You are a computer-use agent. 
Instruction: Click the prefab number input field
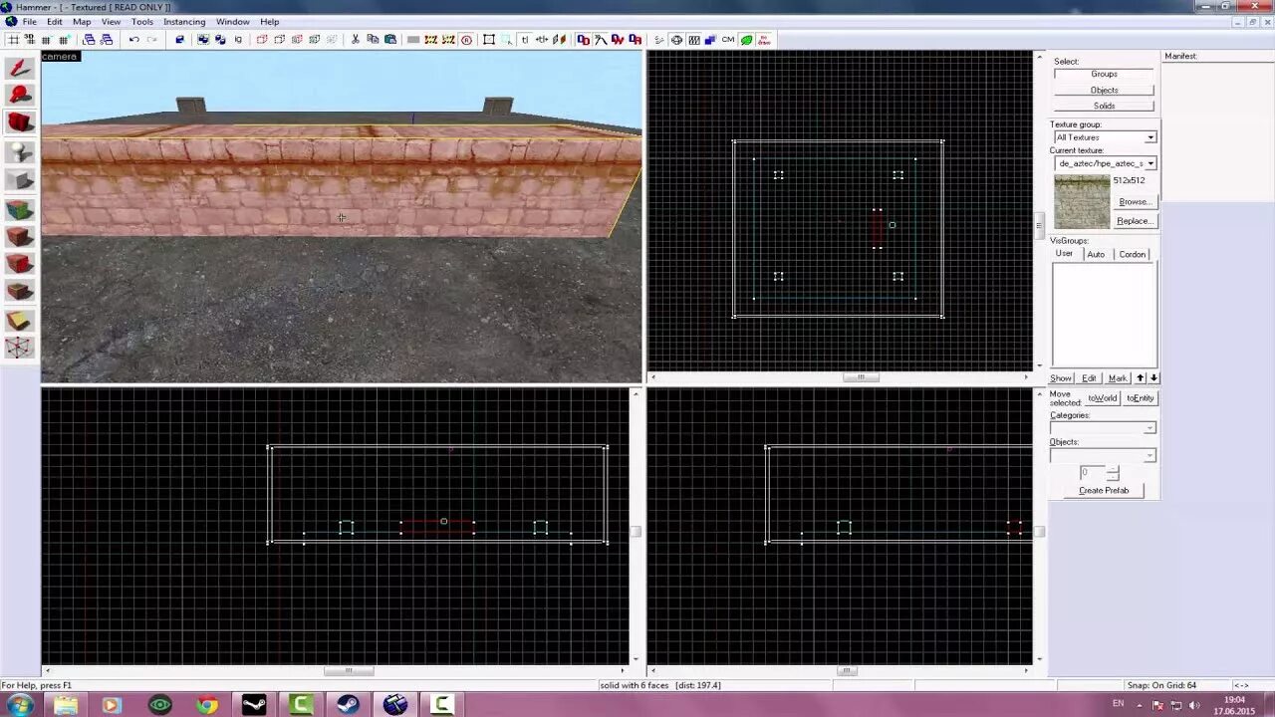click(1092, 473)
